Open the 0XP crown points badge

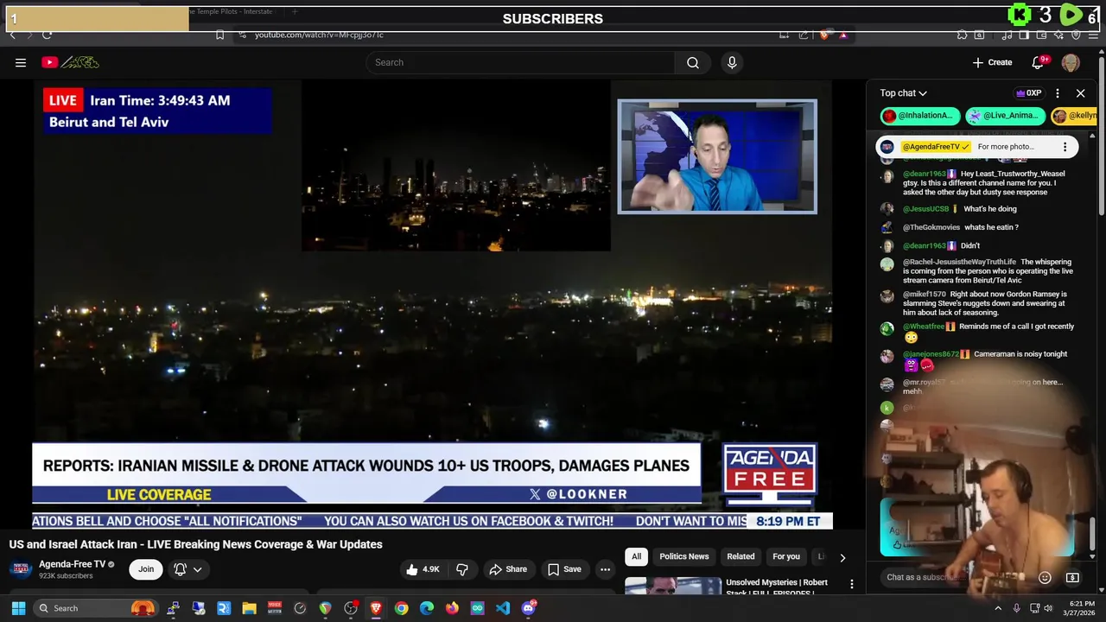(1028, 93)
